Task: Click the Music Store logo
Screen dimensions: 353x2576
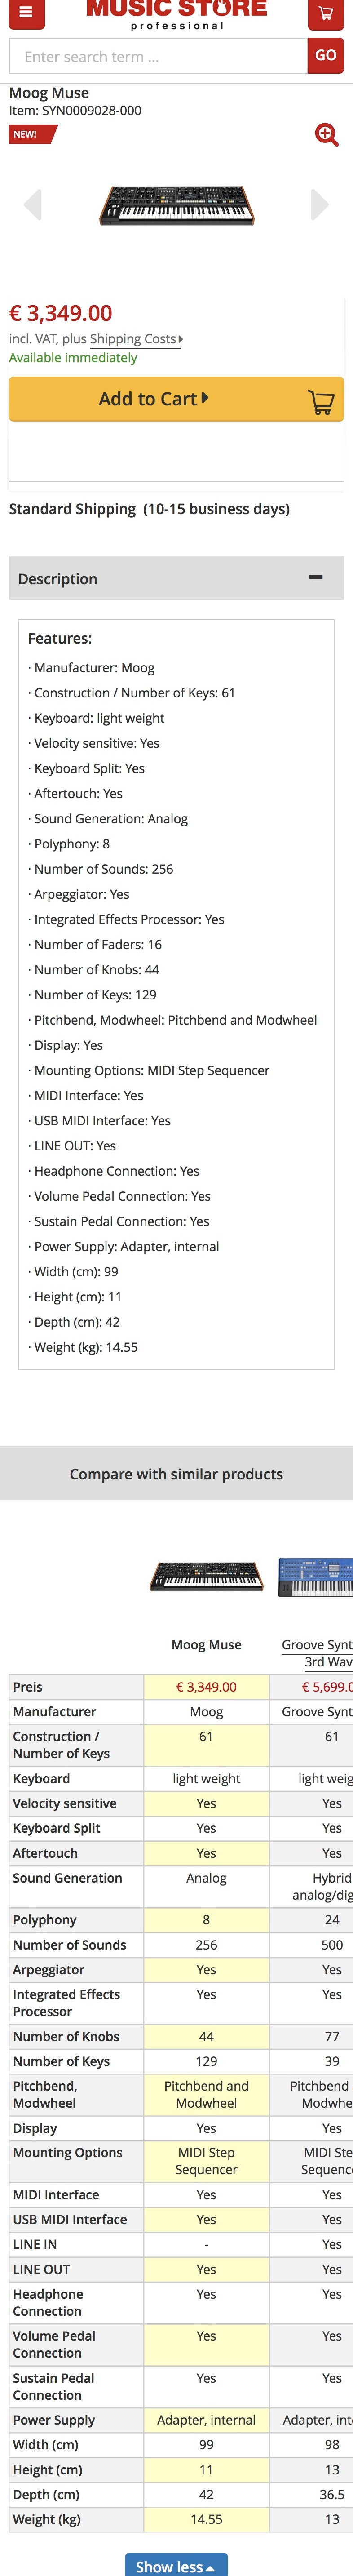Action: pos(177,13)
